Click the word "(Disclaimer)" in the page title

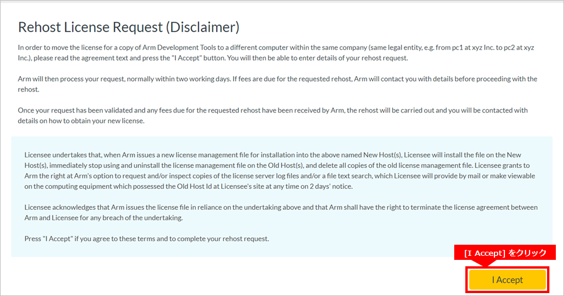coord(203,27)
